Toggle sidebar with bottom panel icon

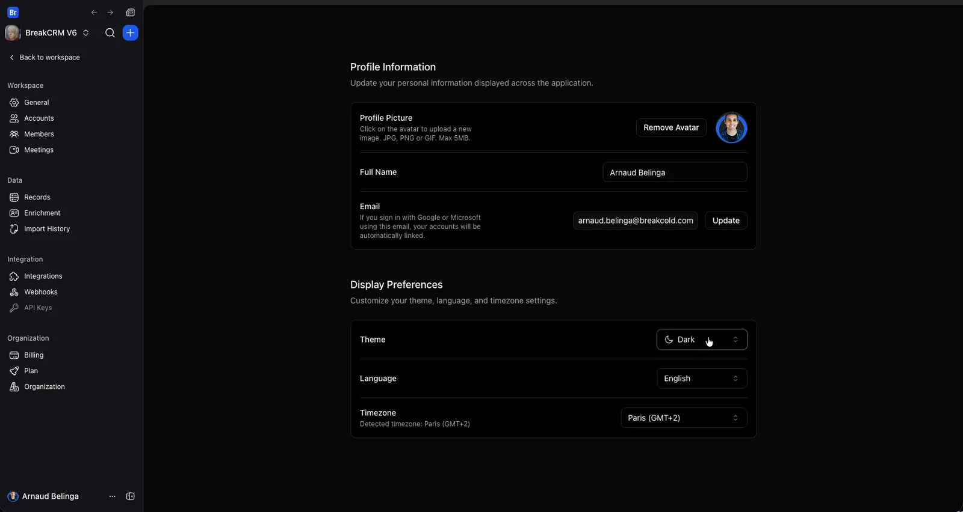131,496
